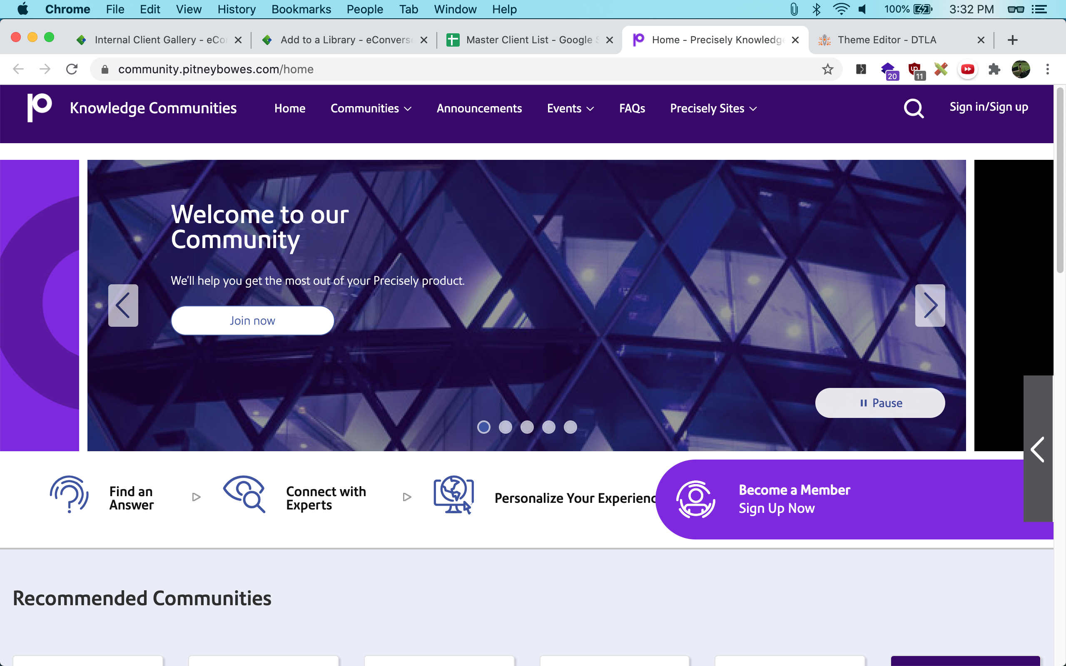Click the Personalize Your Experience monitor icon
Viewport: 1066px width, 666px height.
[x=453, y=495]
